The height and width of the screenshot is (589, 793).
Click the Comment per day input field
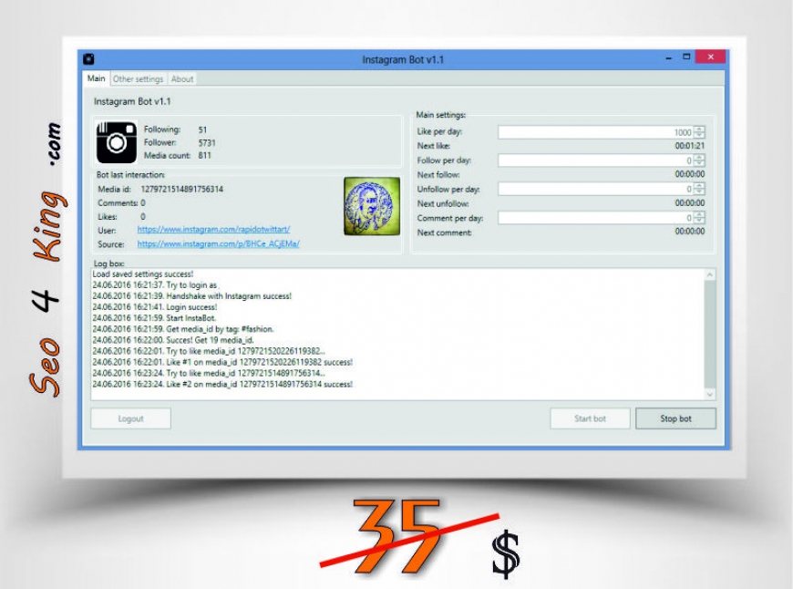click(x=596, y=218)
